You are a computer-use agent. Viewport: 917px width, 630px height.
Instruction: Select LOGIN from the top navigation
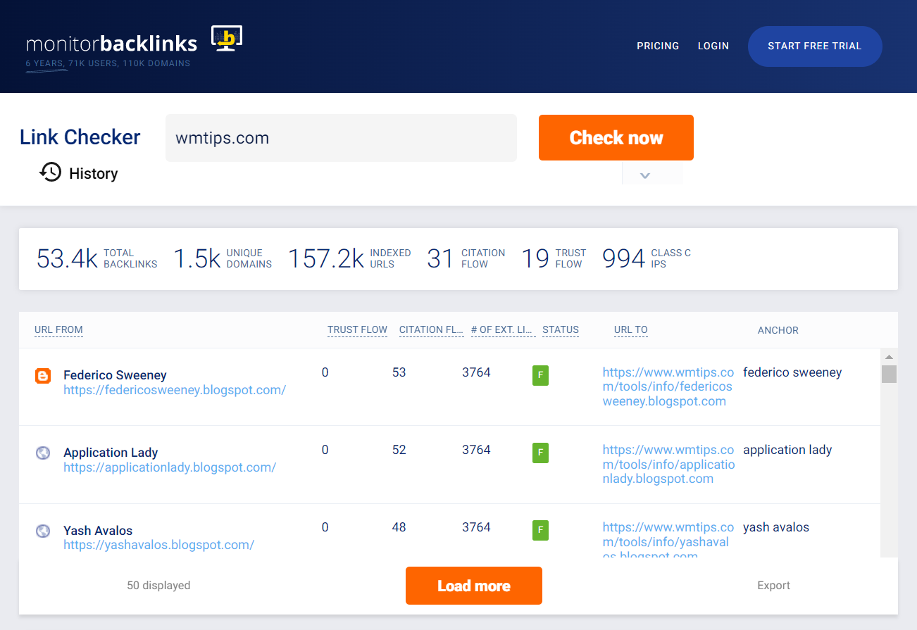pyautogui.click(x=713, y=46)
